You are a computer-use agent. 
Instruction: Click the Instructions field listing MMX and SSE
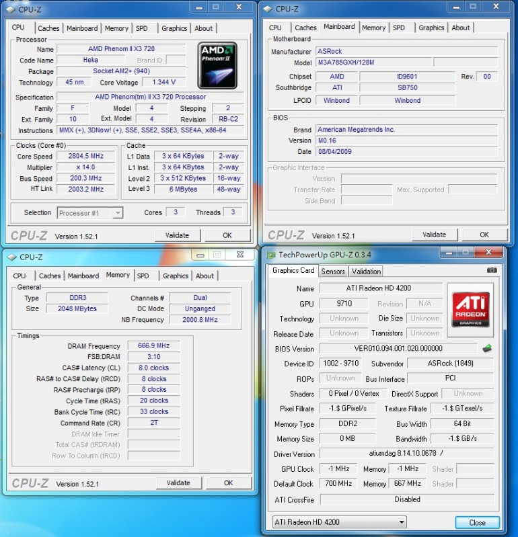pos(150,130)
